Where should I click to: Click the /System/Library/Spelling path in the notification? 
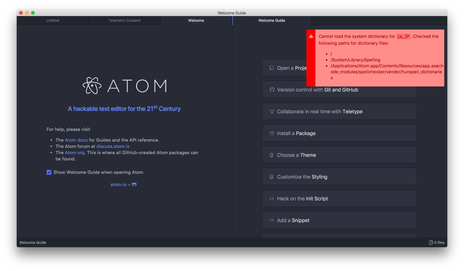click(x=355, y=60)
